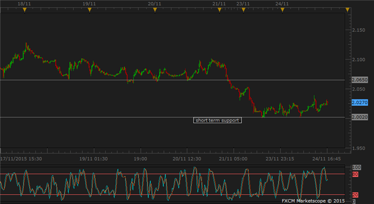Select the 24/11 day marker triangle
The width and height of the screenshot is (374, 204).
pyautogui.click(x=283, y=10)
